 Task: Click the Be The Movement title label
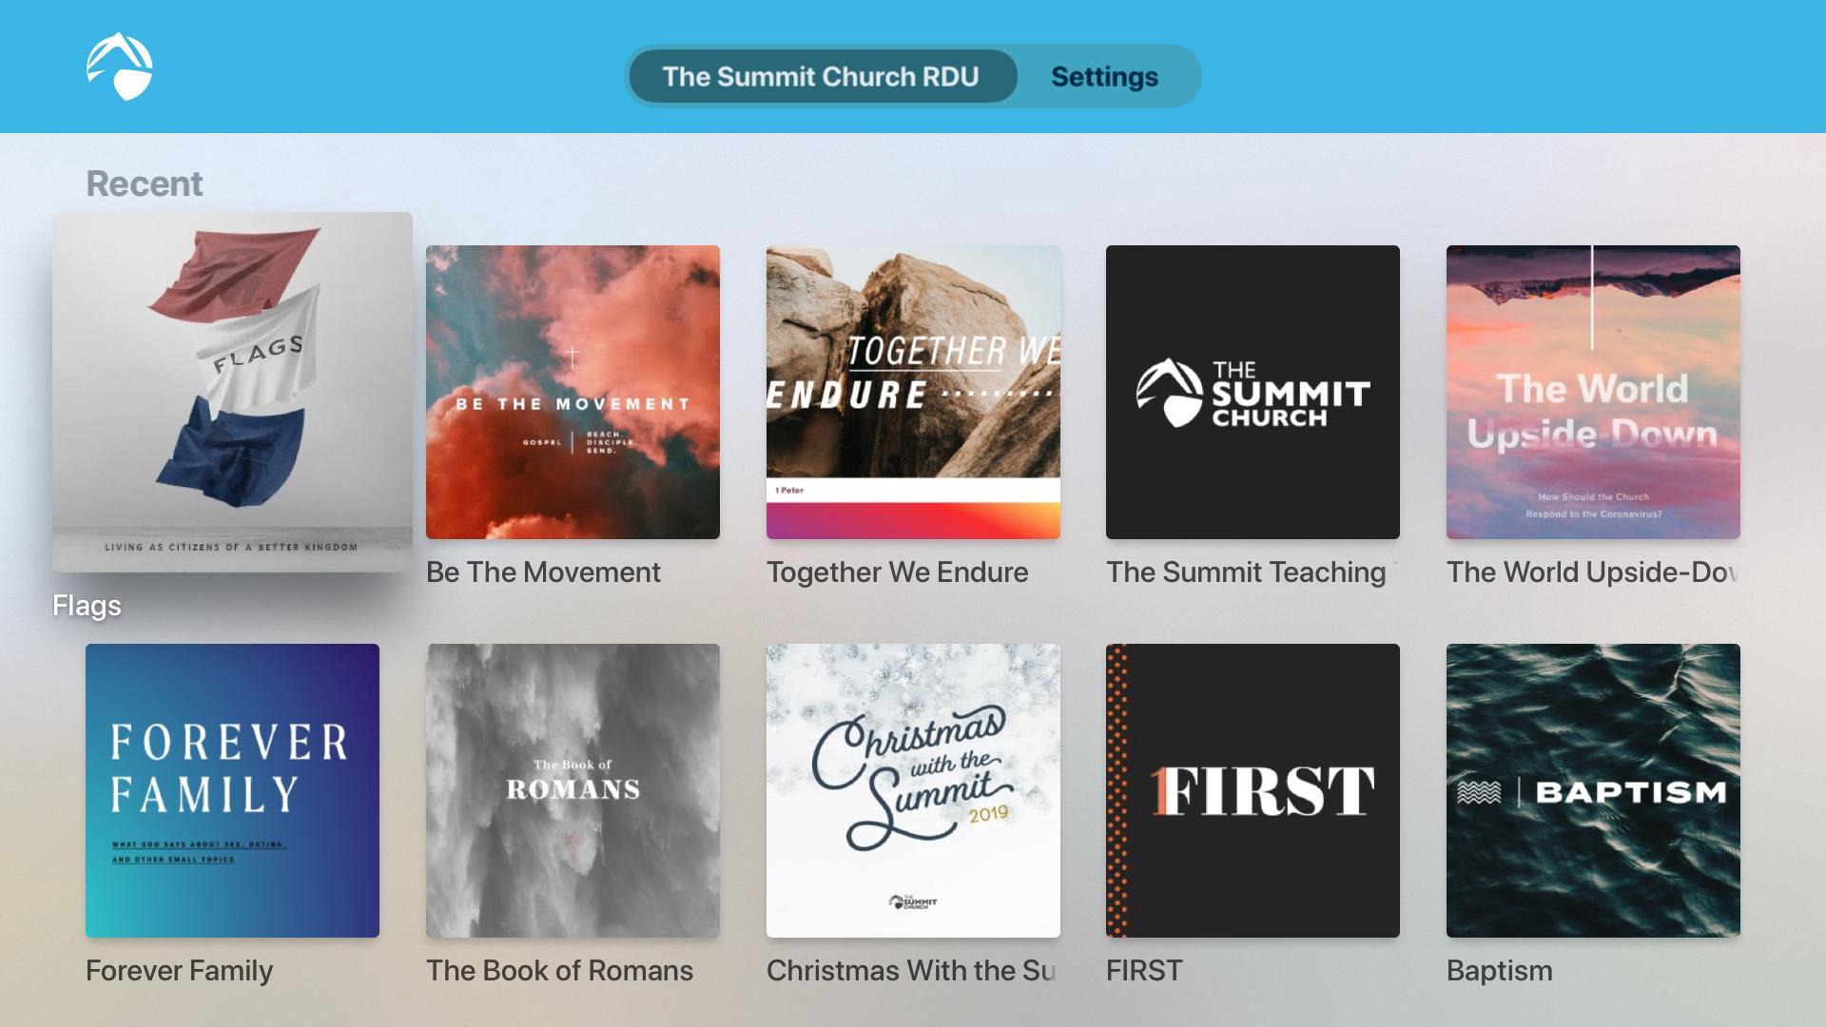click(543, 572)
